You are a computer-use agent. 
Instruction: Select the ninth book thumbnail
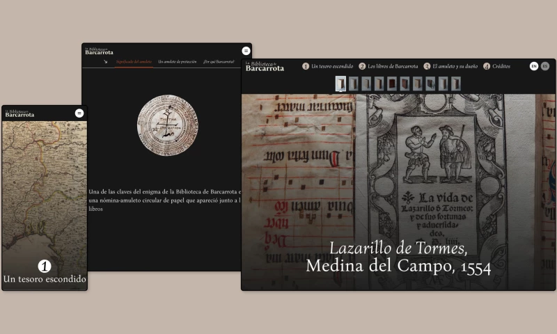tap(443, 84)
